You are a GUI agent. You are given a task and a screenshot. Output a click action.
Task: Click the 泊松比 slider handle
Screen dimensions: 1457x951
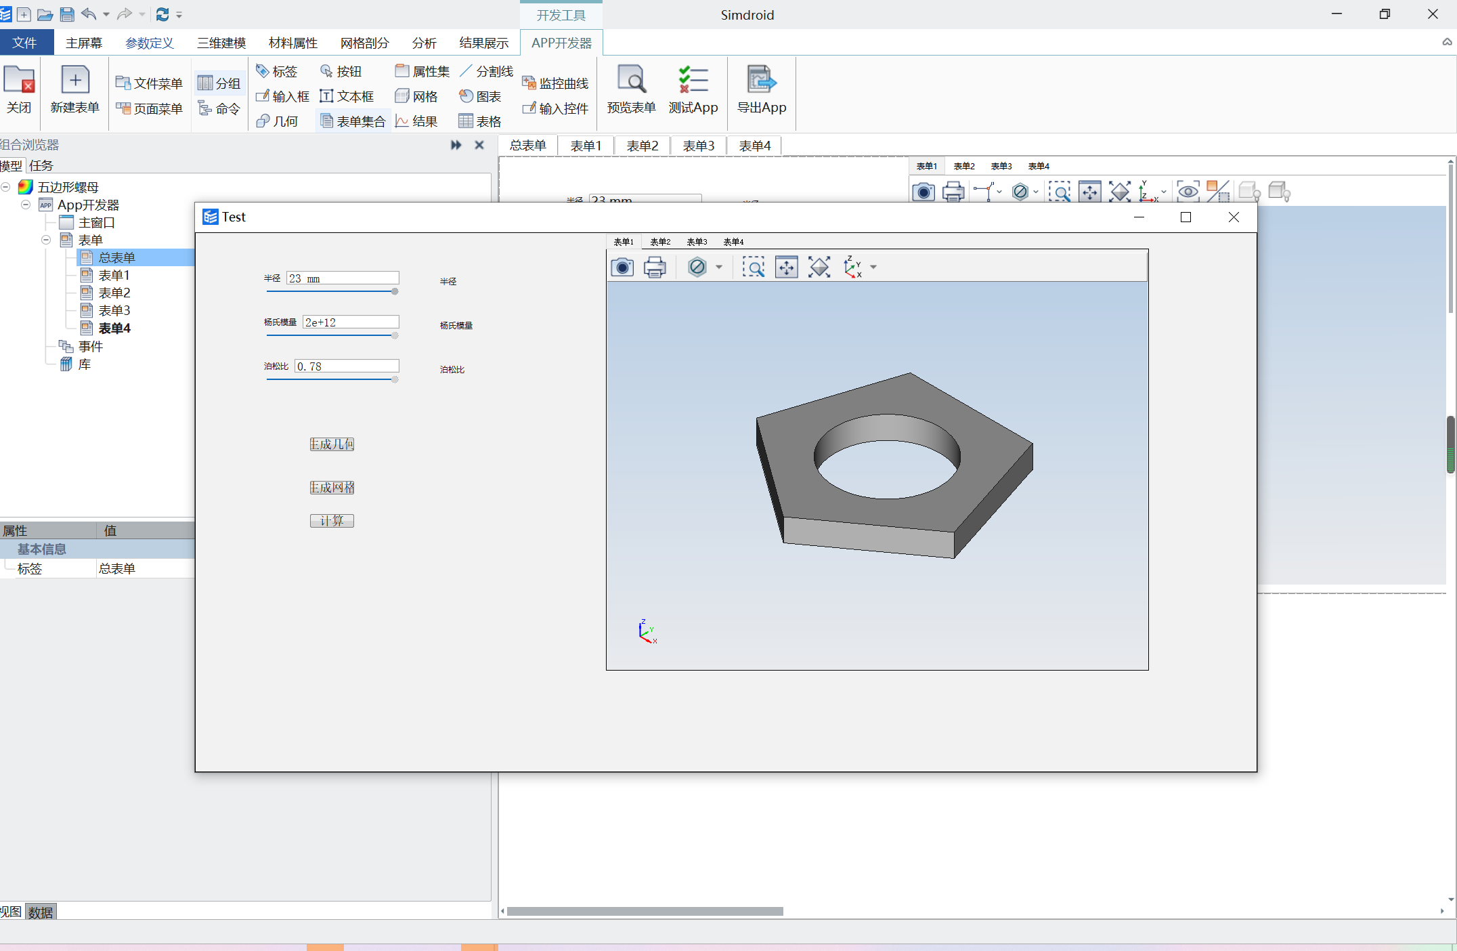395,379
